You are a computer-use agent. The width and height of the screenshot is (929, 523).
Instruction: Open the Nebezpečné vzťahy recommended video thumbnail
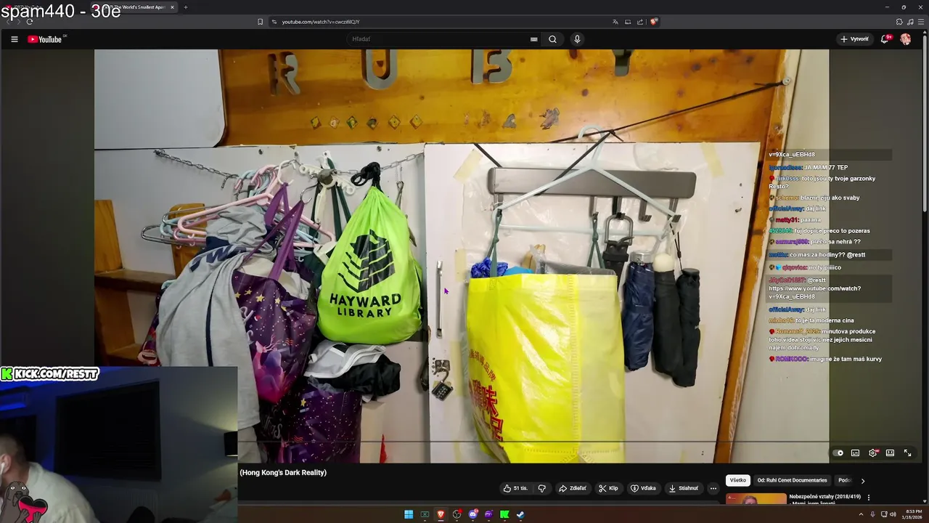coord(756,498)
